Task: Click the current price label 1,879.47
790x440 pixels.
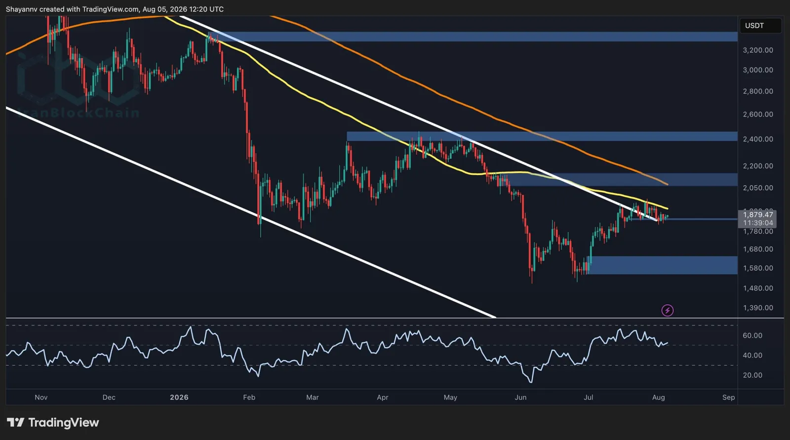Action: [758, 214]
